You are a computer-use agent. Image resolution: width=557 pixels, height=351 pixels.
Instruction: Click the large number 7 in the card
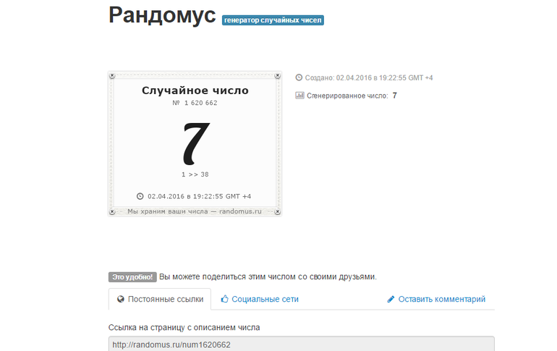(x=195, y=142)
